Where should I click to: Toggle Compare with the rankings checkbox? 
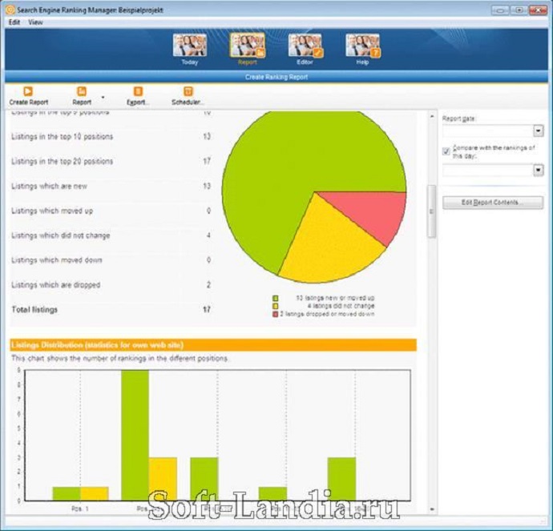[x=446, y=151]
